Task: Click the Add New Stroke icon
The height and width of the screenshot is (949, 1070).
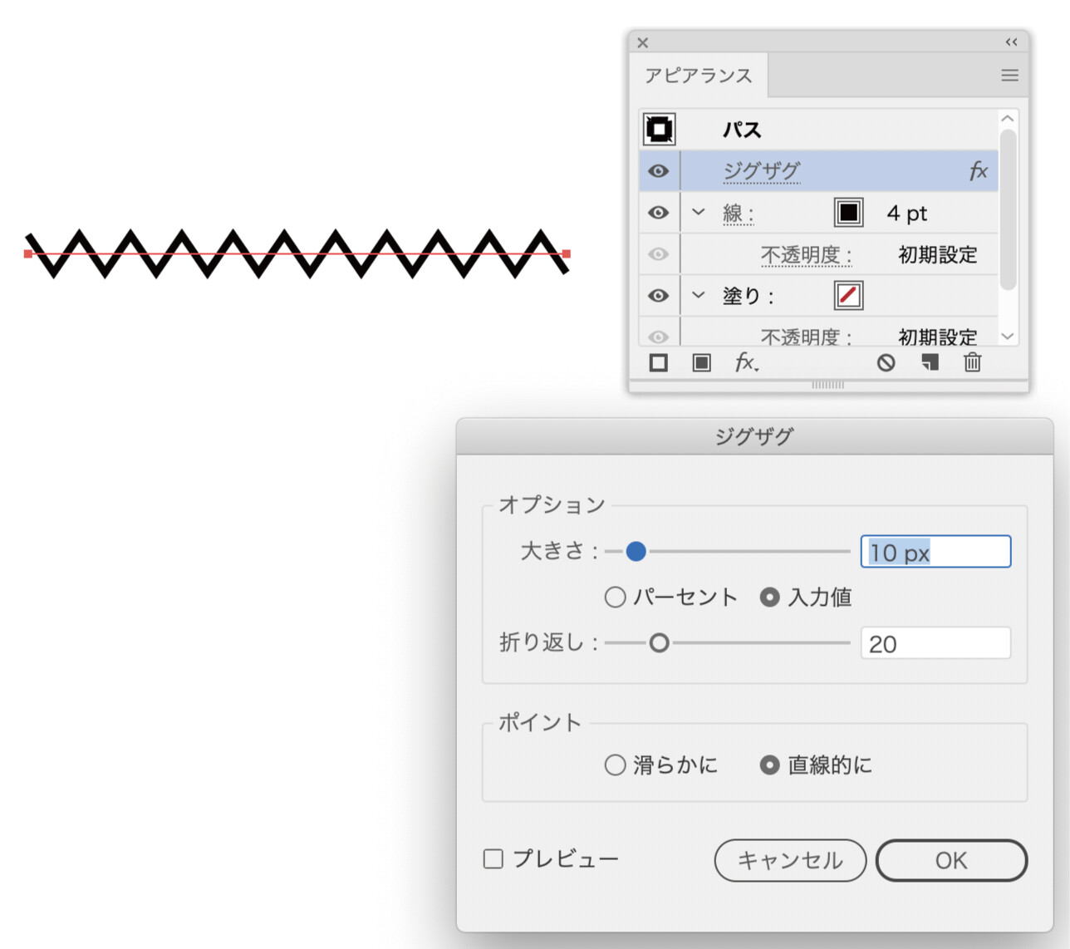Action: tap(658, 363)
